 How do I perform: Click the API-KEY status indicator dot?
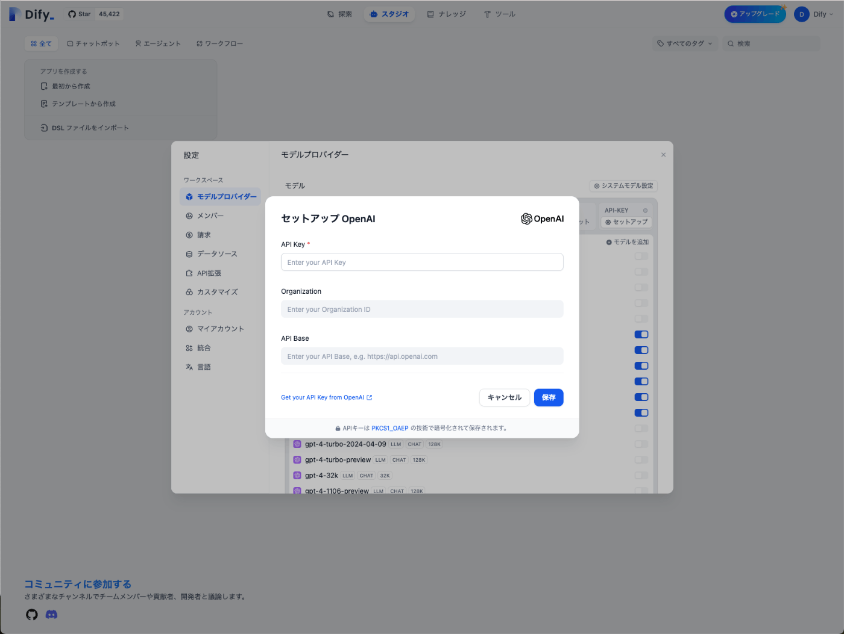coord(645,211)
